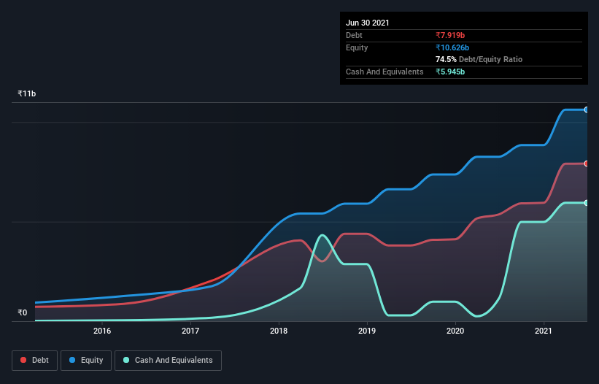Click the 2017 x-axis label

[x=190, y=331]
